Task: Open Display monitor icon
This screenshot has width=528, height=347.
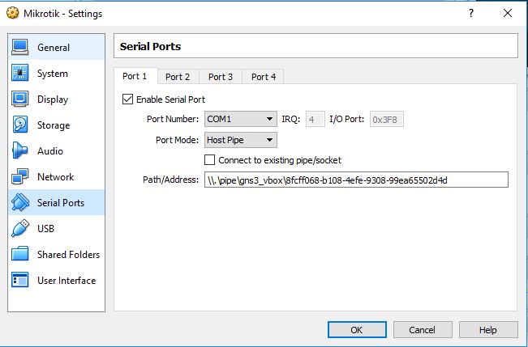Action: pyautogui.click(x=19, y=99)
